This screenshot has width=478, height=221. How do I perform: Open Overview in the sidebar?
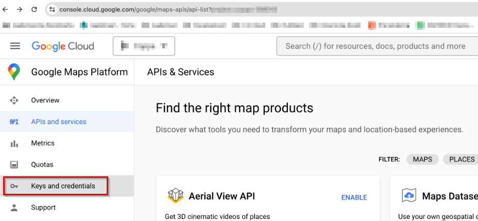coord(67,100)
